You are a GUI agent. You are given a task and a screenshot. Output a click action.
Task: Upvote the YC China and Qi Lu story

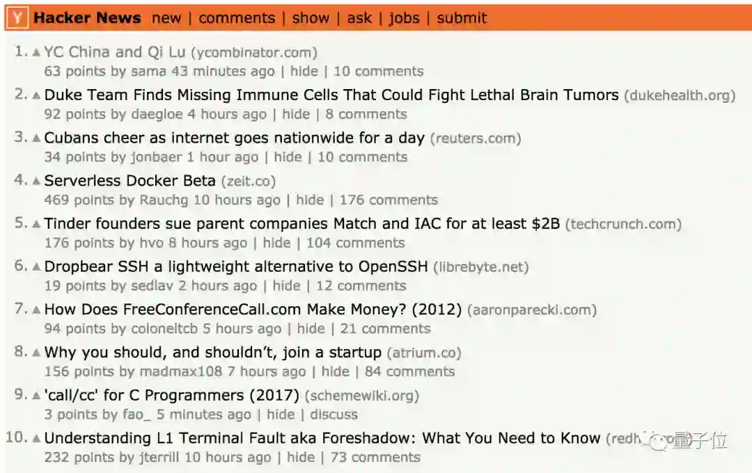[x=36, y=53]
